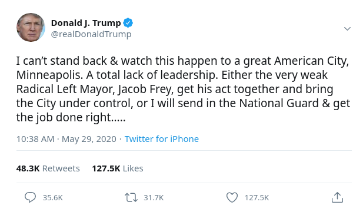This screenshot has width=363, height=215.
Task: Expand the tweet options chevron menu
Action: pyautogui.click(x=347, y=28)
